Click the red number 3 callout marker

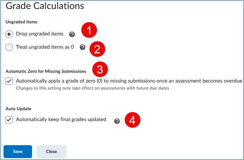click(100, 69)
